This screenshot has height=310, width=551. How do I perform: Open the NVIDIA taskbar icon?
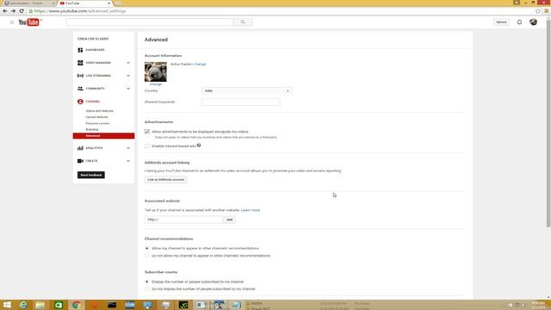[x=183, y=305]
